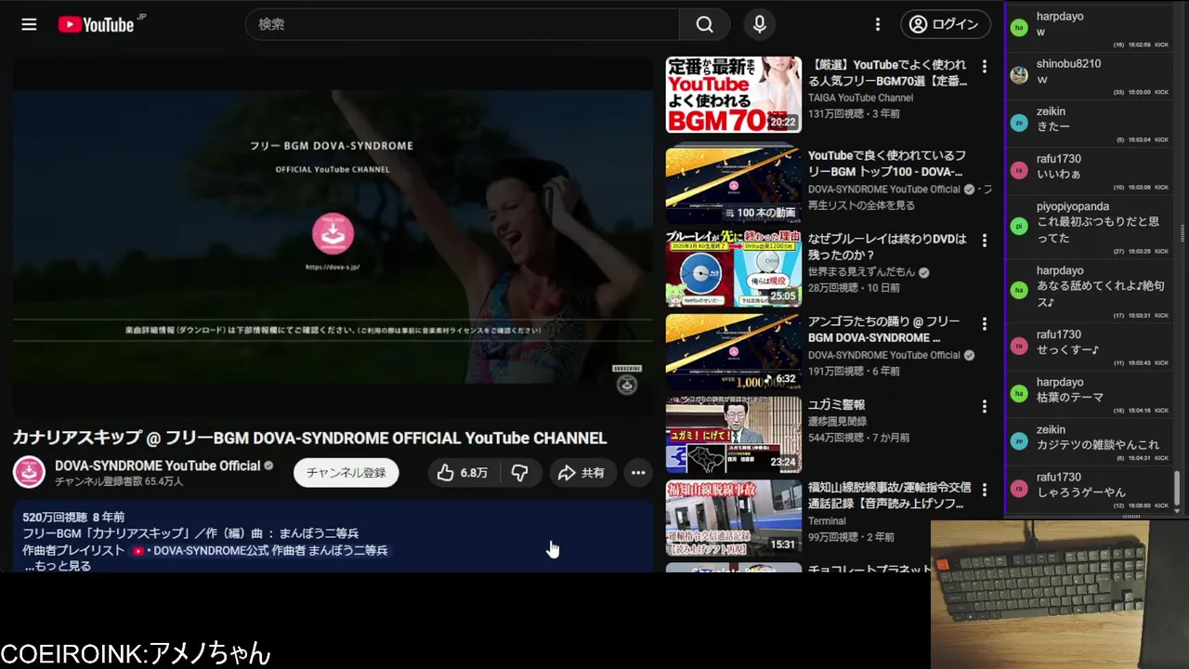Open the DOVA-SYNDROME channel avatar

pos(29,472)
